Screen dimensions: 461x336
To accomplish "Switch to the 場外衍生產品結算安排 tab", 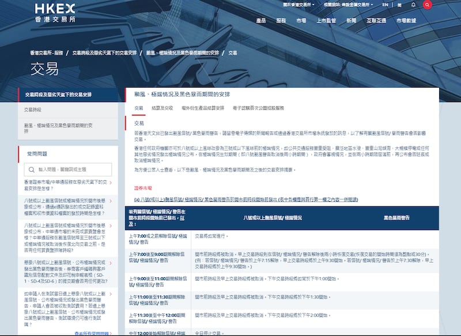I will tap(203, 108).
